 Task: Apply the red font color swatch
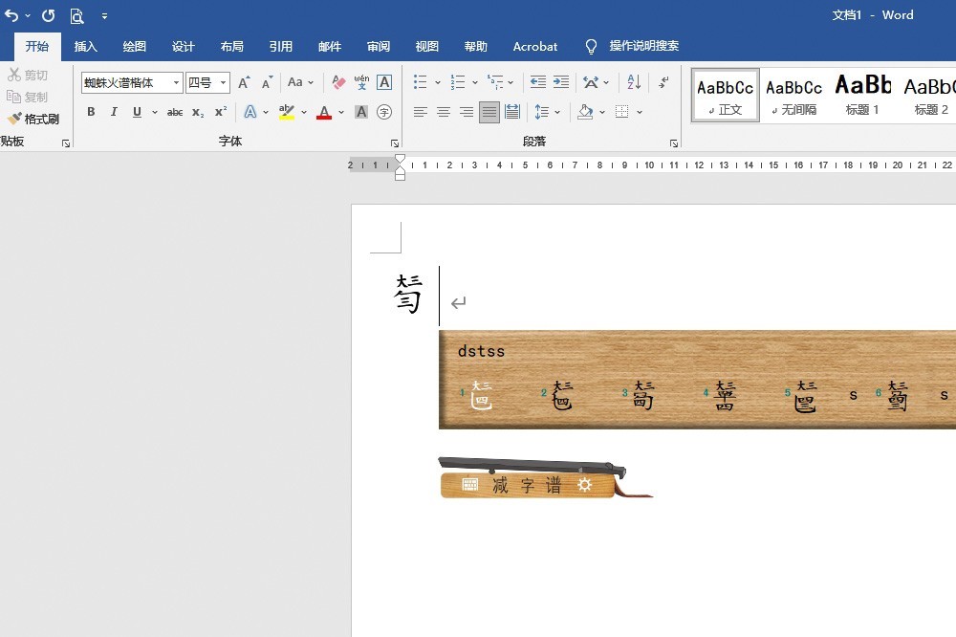coord(324,113)
